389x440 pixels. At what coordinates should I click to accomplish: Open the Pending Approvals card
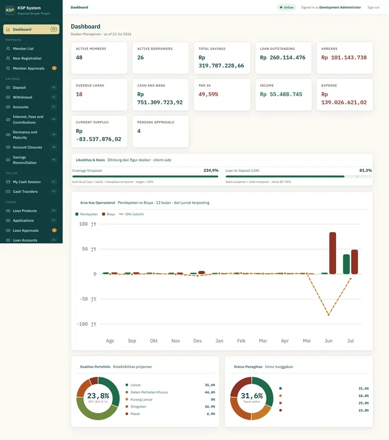tap(160, 131)
